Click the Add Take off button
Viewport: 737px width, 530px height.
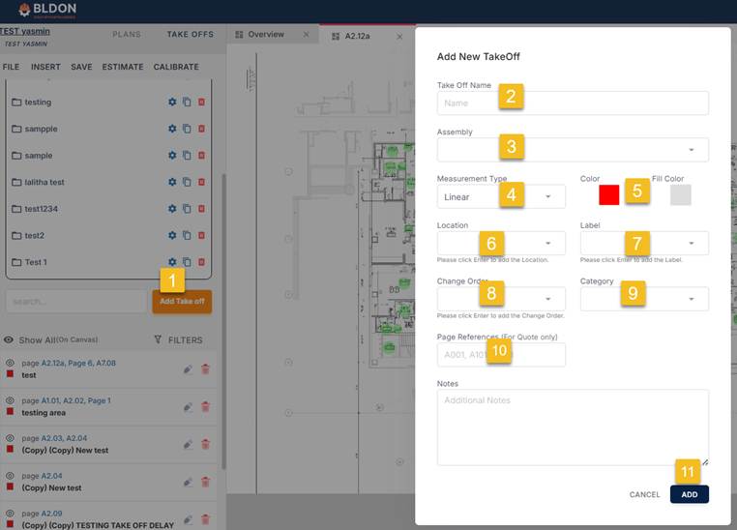(x=182, y=301)
